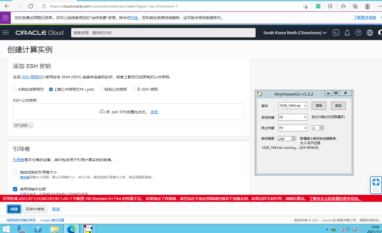Screen dimensions: 382x233
Task: Open File Explorer from the taskbar
Action: coord(55,229)
